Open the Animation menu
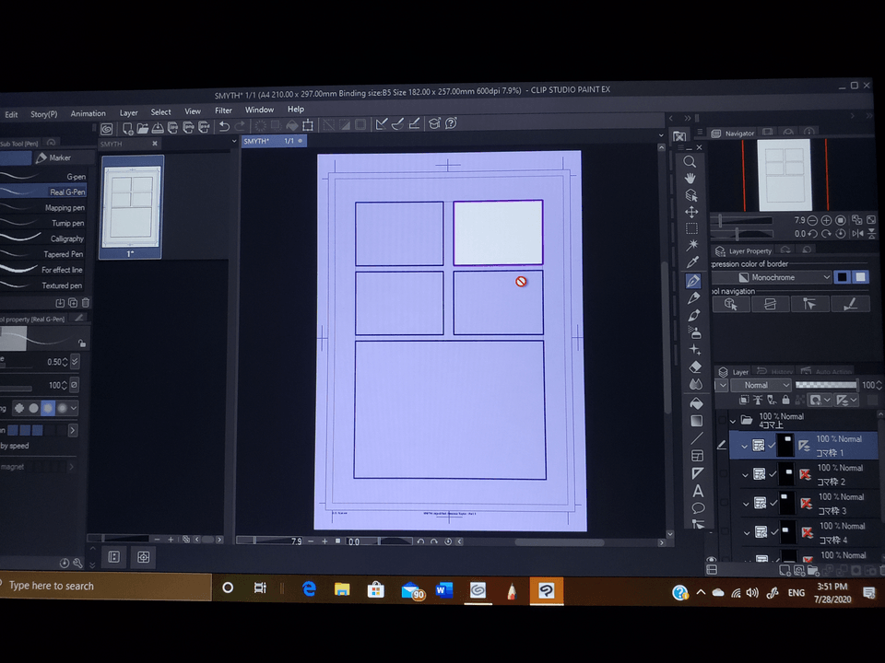The image size is (885, 663). 88,113
